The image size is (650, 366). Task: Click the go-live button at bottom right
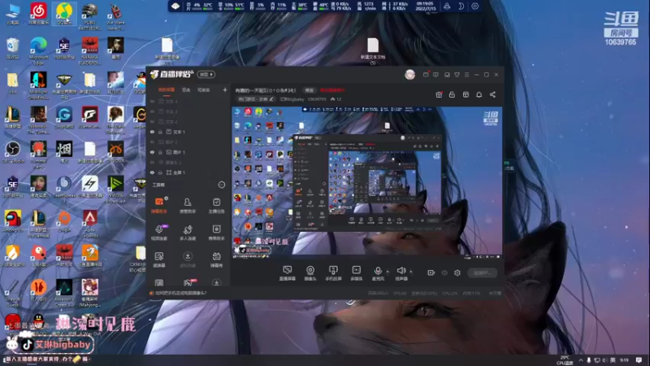(482, 272)
